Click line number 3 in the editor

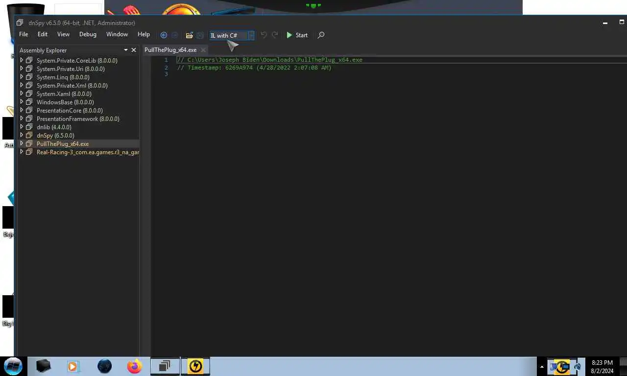pyautogui.click(x=166, y=74)
